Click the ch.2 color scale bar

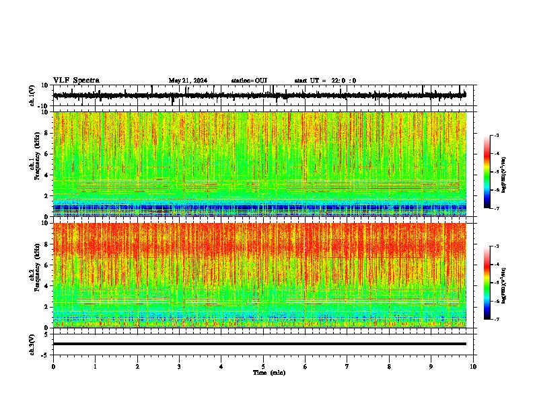(487, 283)
